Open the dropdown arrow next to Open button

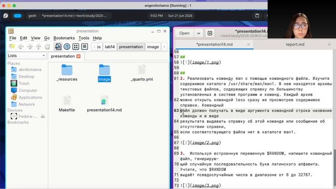pyautogui.click(x=198, y=33)
